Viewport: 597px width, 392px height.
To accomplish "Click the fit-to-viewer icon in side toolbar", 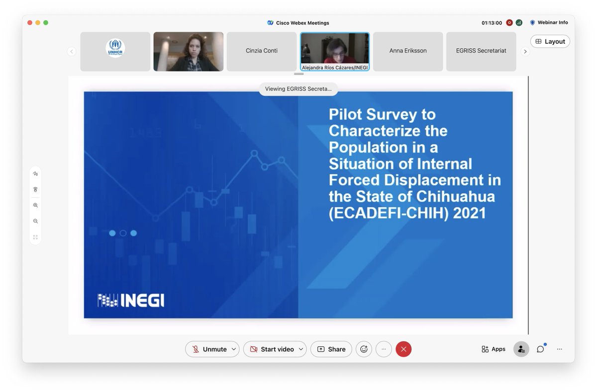I will (x=35, y=237).
